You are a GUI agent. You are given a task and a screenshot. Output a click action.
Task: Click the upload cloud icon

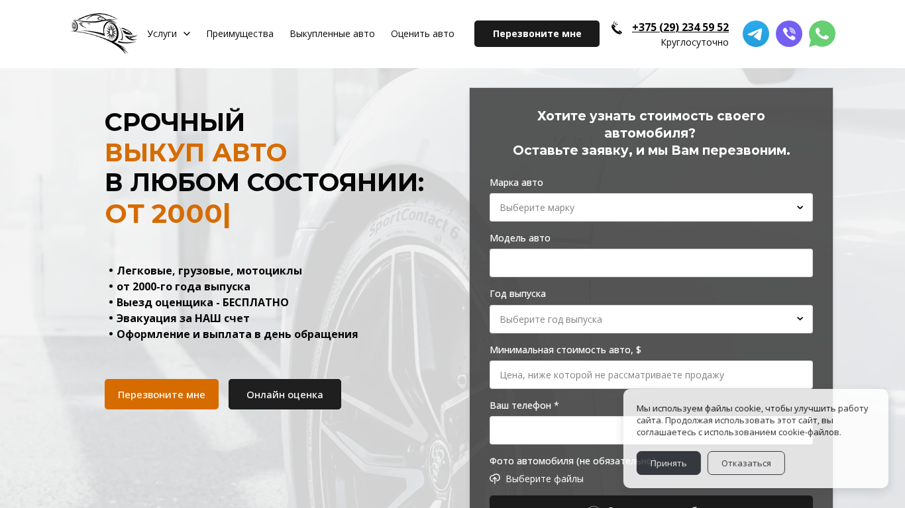(x=495, y=479)
